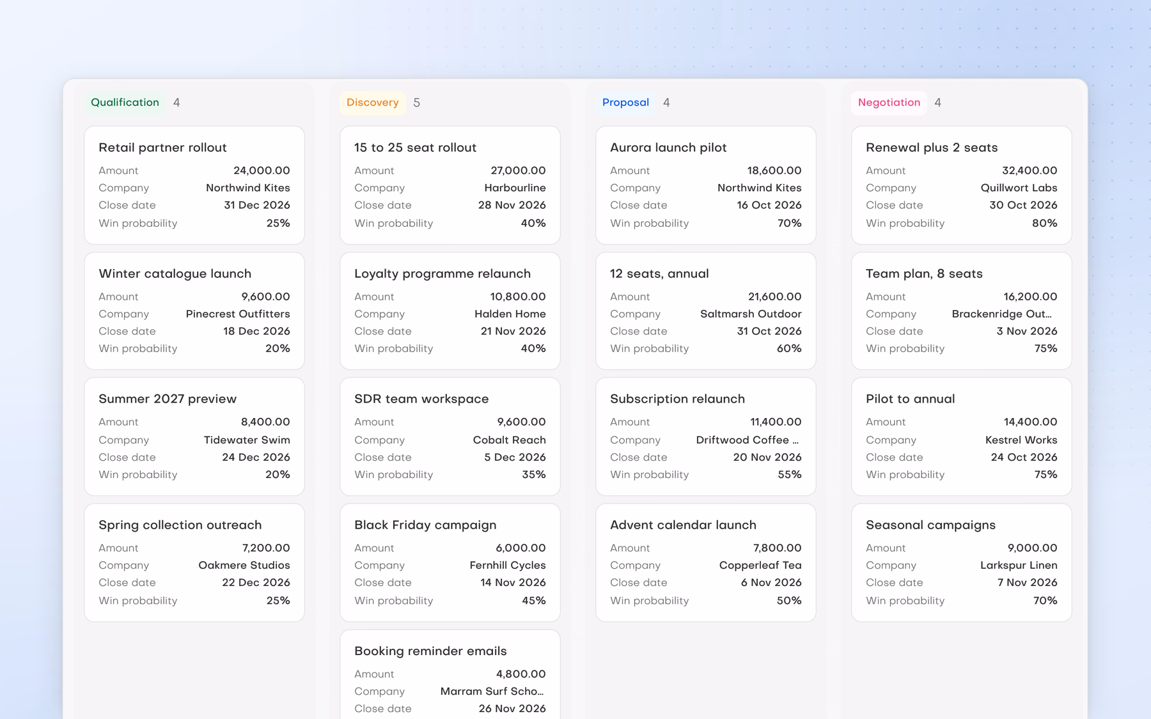Click the Discovery deal count 5
The width and height of the screenshot is (1151, 719).
click(x=417, y=103)
